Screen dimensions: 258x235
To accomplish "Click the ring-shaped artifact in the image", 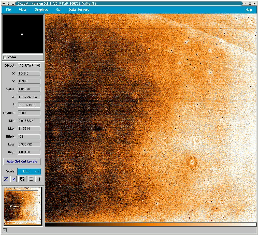I will click(x=192, y=162).
